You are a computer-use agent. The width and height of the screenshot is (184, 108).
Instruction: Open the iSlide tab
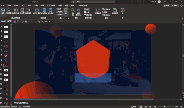[16, 6]
